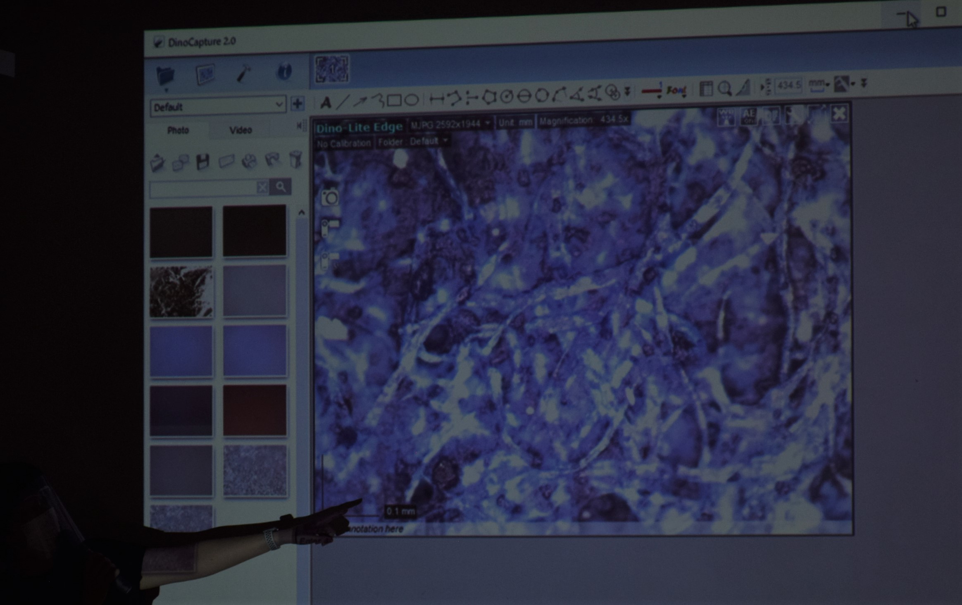Open the black-and-white fiber photo thumbnail
The width and height of the screenshot is (962, 605).
[x=181, y=292]
